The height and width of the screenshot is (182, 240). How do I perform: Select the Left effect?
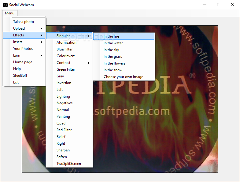(69, 90)
